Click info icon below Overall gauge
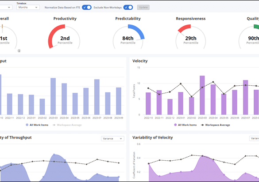Screen dimensions: 259x182 pyautogui.click(x=19, y=51)
